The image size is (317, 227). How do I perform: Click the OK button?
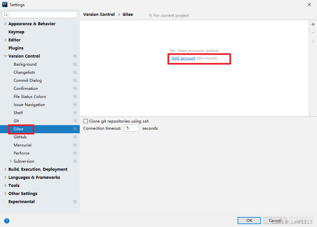coord(249,221)
